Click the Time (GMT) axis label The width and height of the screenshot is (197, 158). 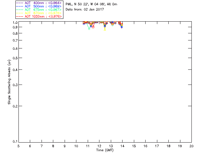click(105, 150)
